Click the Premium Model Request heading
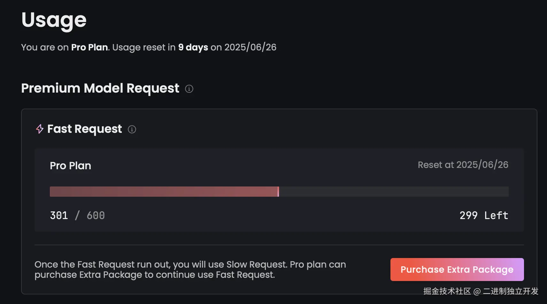This screenshot has width=547, height=304. point(100,88)
